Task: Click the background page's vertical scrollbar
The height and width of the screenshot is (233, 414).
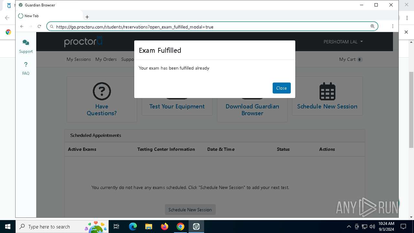Action: [x=411, y=110]
